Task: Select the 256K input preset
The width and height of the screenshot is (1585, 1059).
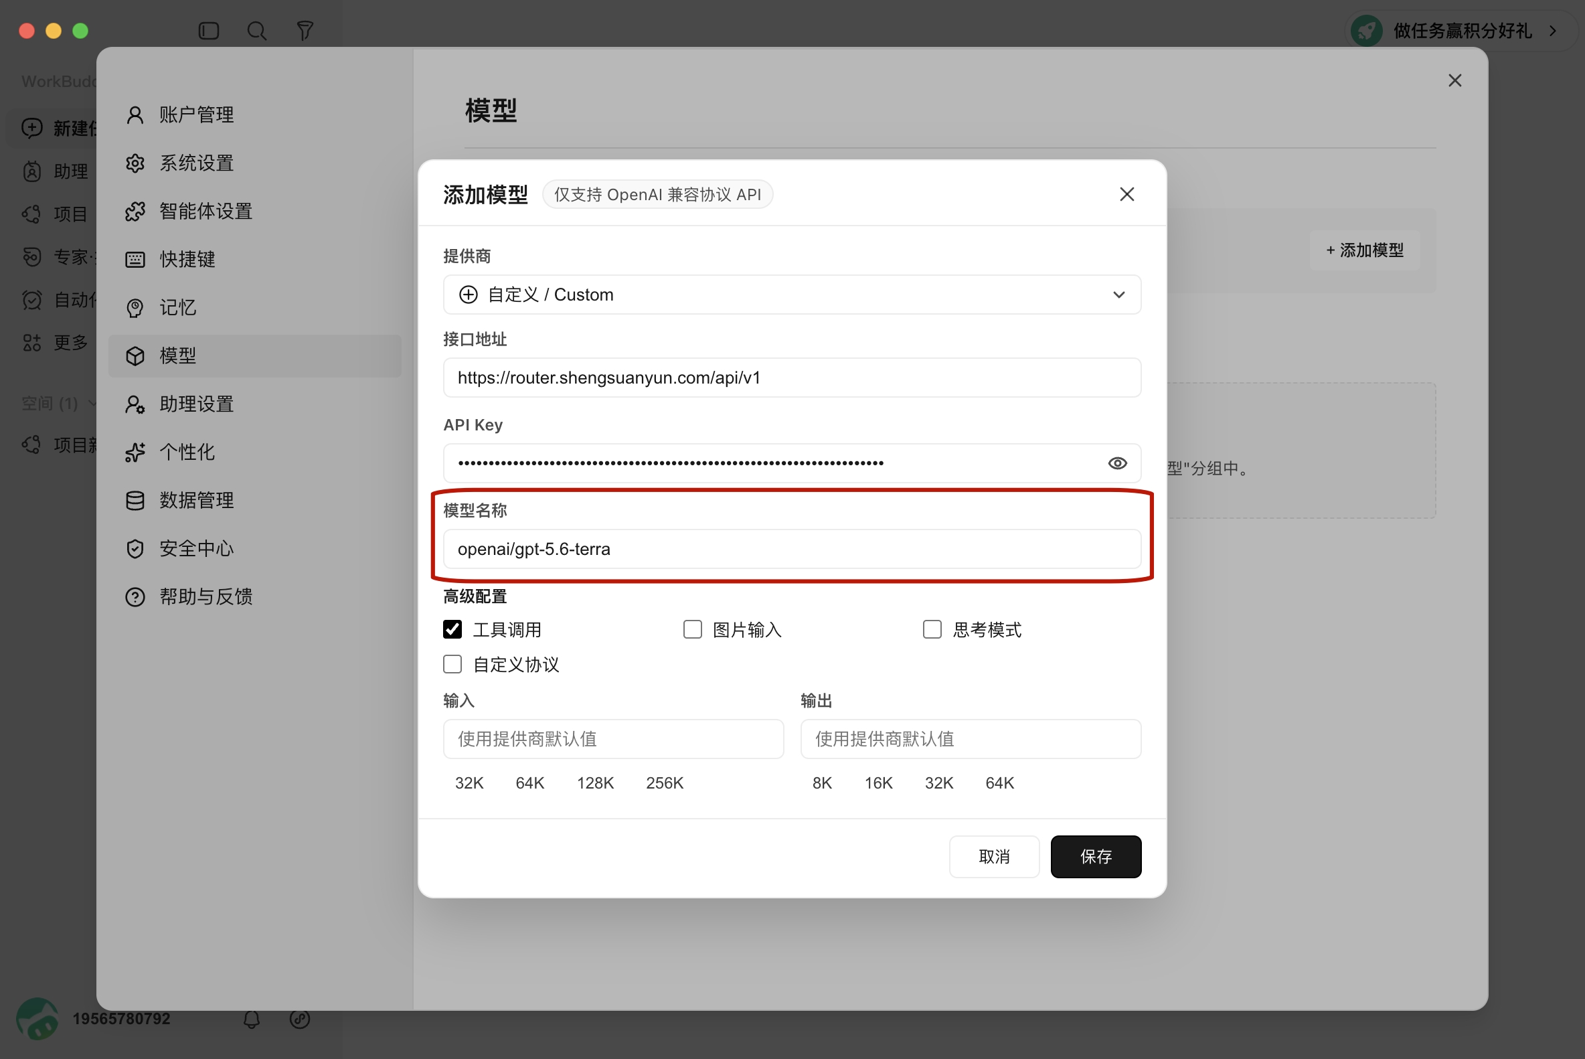Action: [x=665, y=783]
